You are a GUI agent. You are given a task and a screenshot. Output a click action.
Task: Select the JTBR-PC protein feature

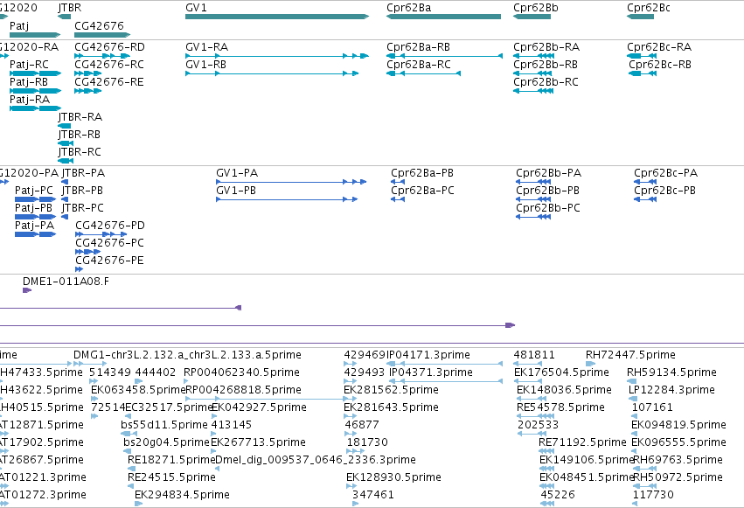(x=65, y=217)
